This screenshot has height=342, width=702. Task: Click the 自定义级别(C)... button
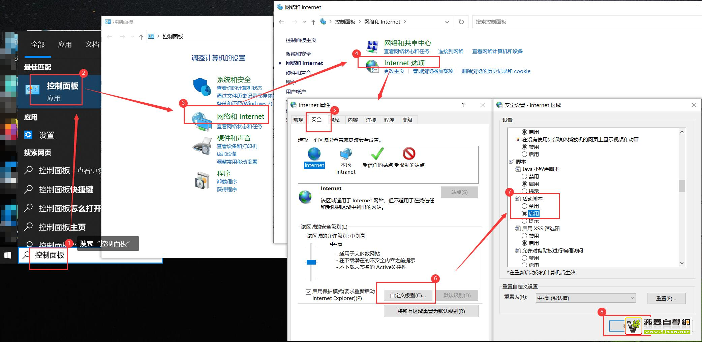pyautogui.click(x=408, y=295)
